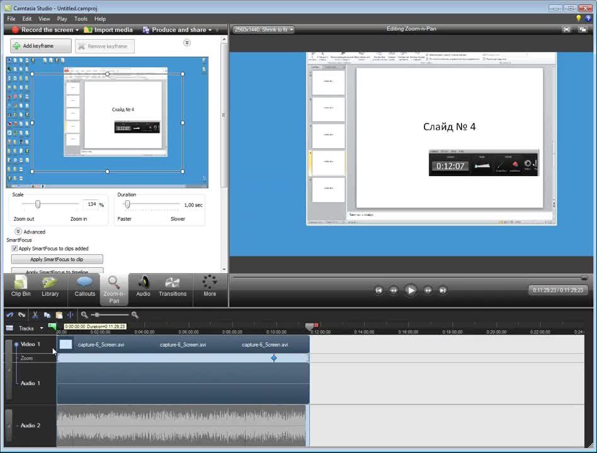
Task: Click Apply SmartFocus to clip button
Action: tap(57, 259)
